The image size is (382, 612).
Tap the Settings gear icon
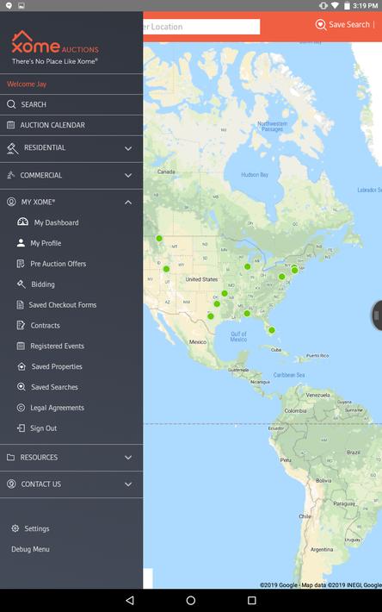[15, 528]
